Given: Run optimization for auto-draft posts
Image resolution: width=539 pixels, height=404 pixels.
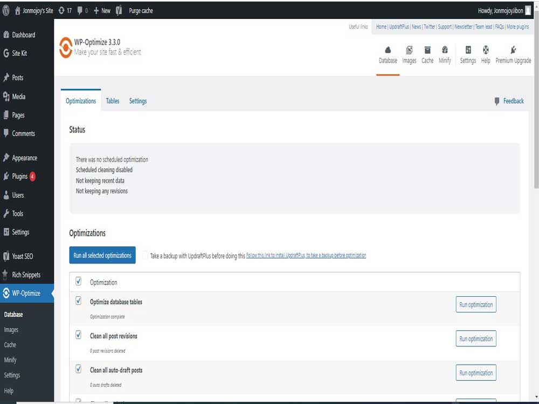Looking at the screenshot, I should pos(476,373).
